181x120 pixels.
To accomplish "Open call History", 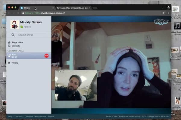I will 15,63.
